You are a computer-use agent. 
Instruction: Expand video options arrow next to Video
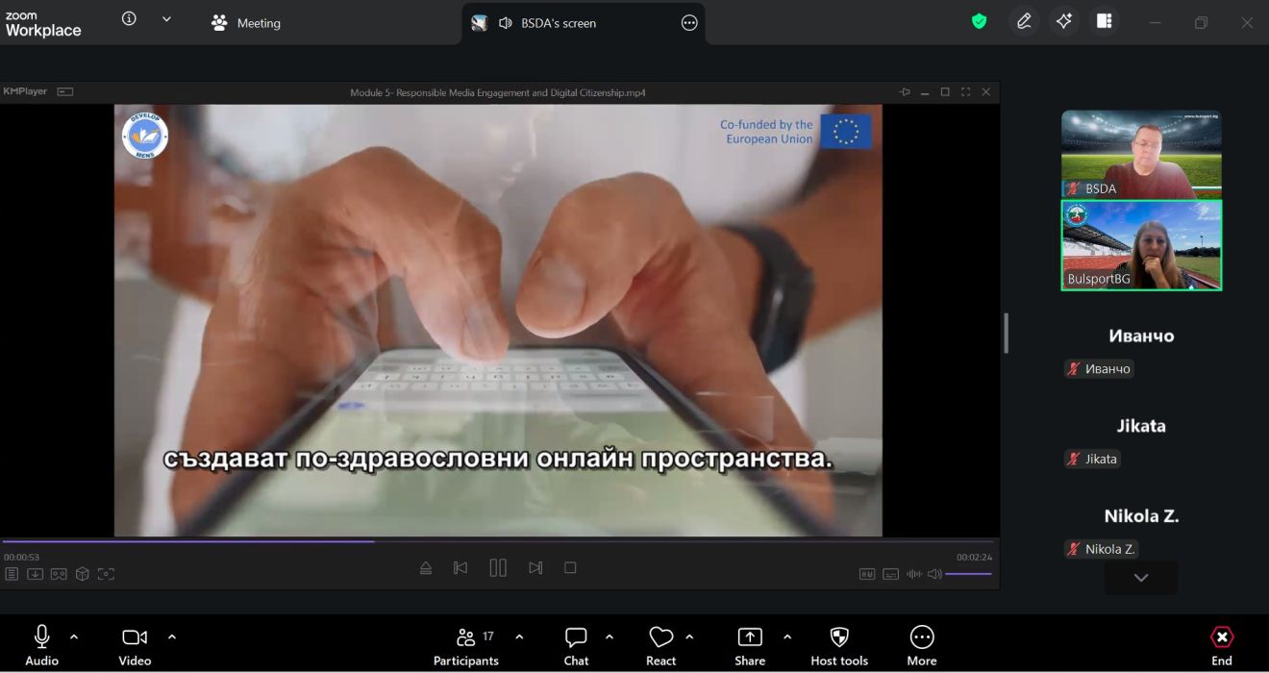click(172, 636)
